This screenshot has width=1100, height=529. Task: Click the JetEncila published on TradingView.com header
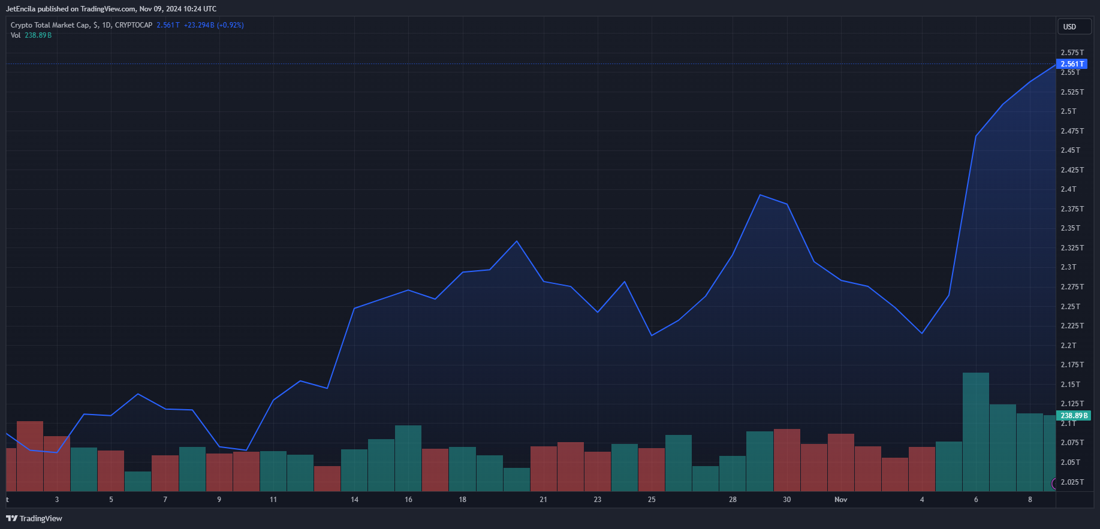[x=111, y=9]
